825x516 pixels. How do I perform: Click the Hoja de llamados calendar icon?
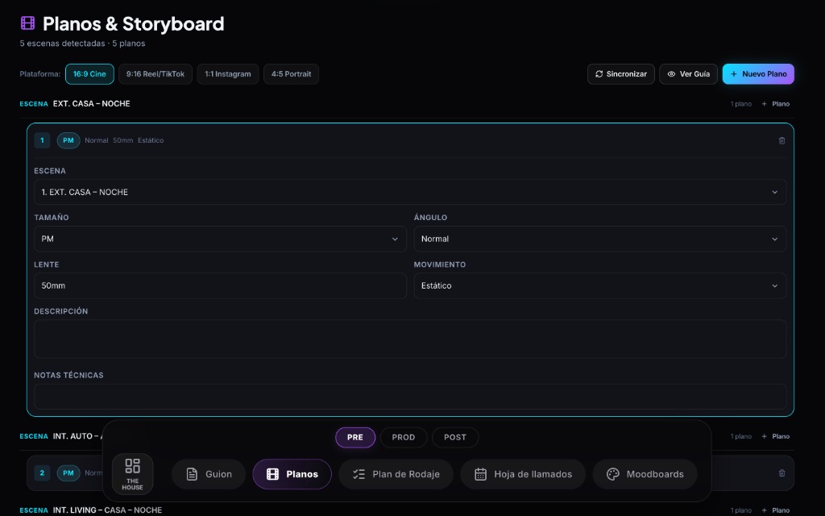click(480, 474)
